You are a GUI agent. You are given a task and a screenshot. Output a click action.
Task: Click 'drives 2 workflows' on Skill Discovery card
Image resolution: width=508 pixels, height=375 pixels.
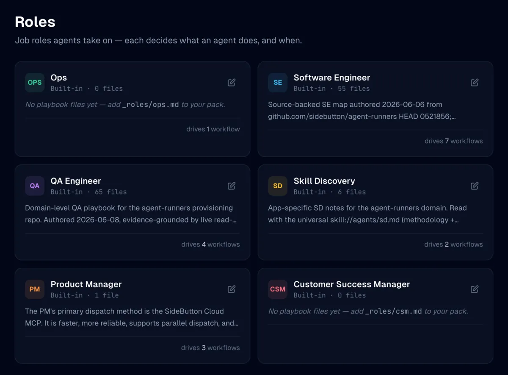tap(453, 244)
